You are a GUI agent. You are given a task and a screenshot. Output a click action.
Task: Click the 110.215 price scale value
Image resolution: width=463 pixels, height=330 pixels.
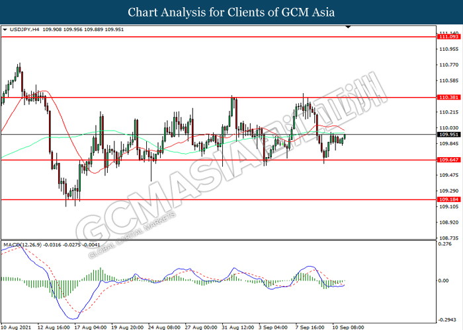tap(449, 112)
